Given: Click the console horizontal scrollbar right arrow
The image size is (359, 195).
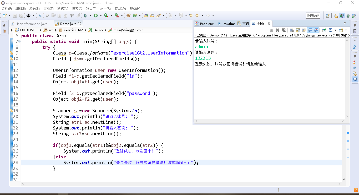Looking at the screenshot, I should click(x=343, y=121).
